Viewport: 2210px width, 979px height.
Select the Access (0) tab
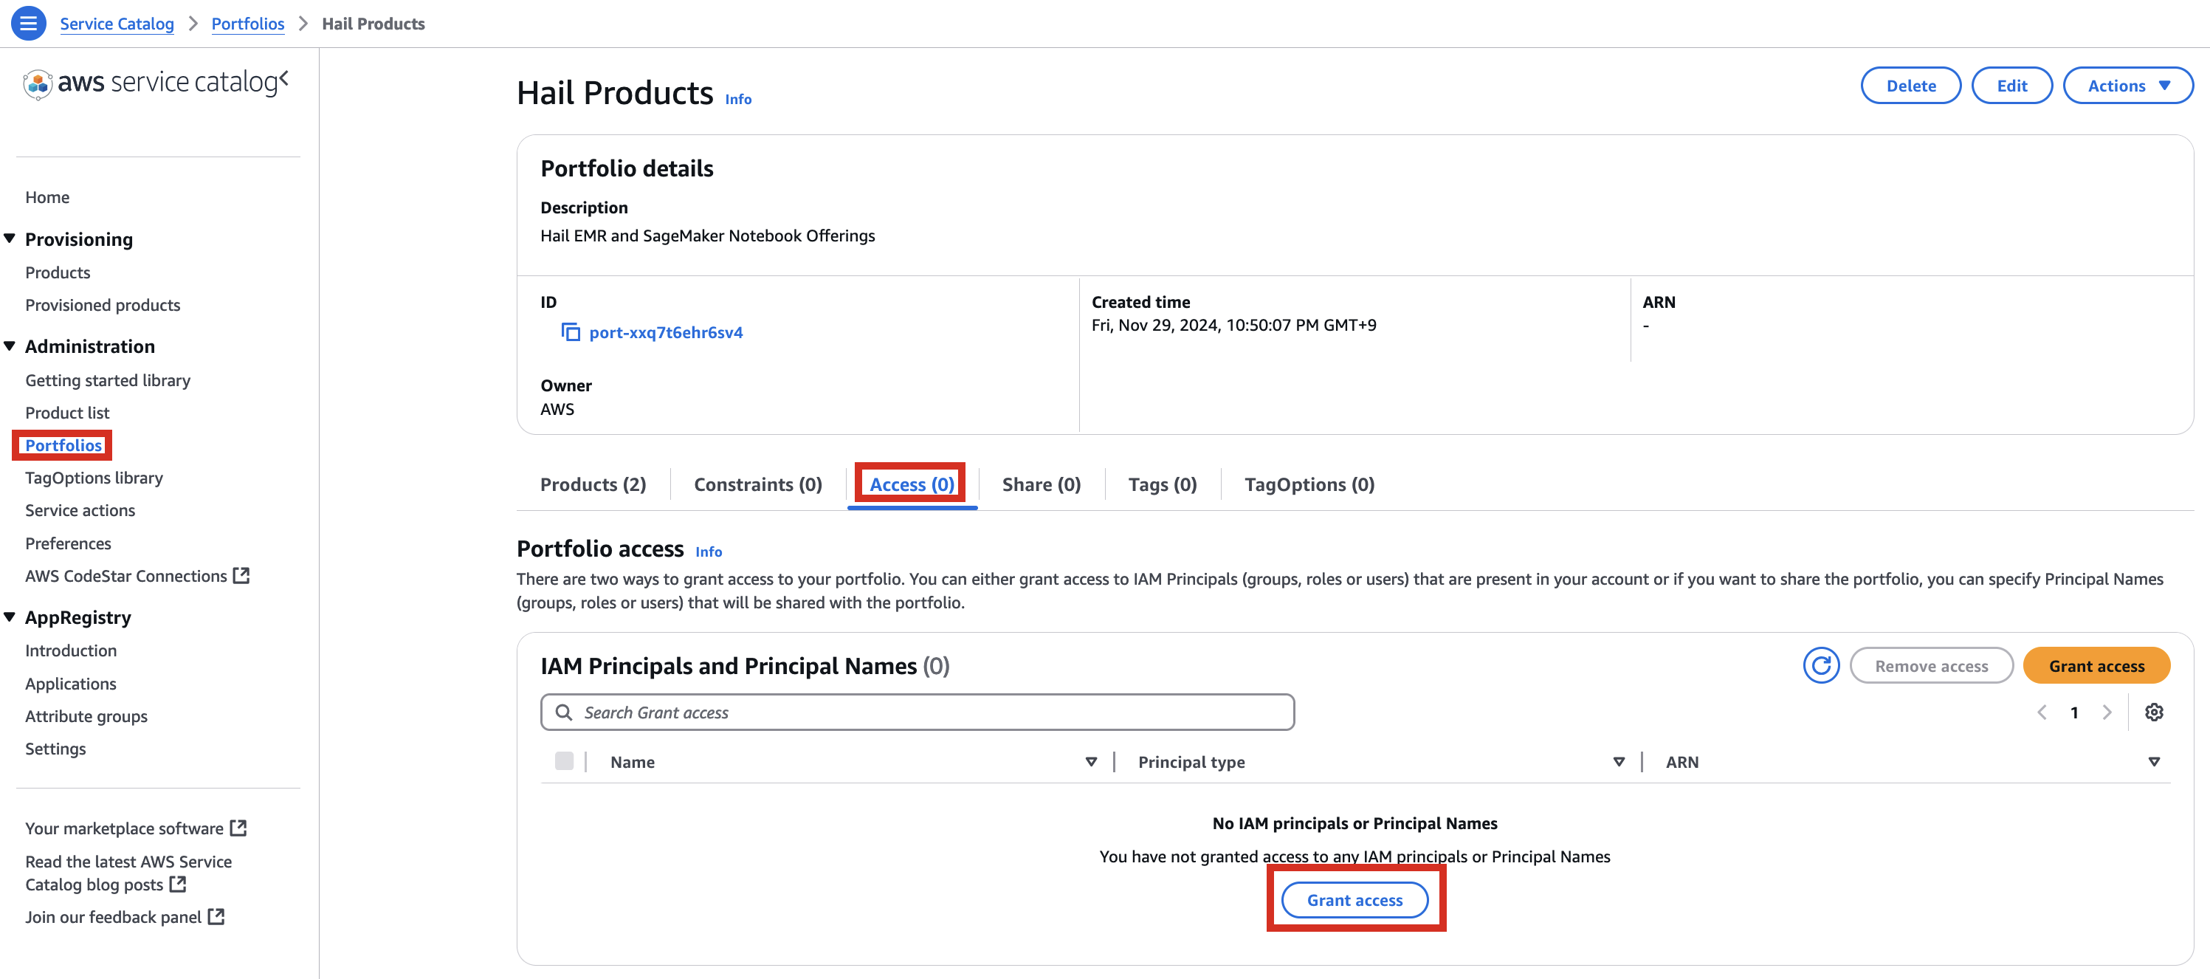(911, 485)
